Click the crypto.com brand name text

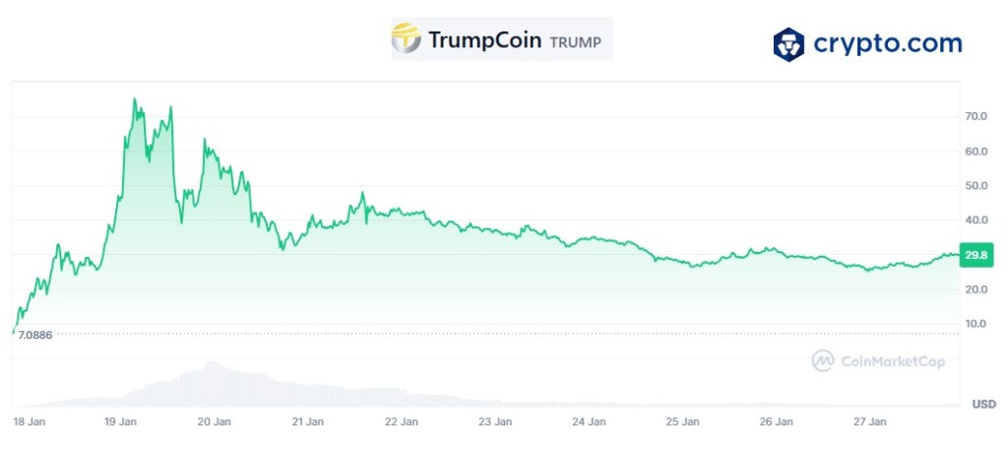pyautogui.click(x=887, y=44)
